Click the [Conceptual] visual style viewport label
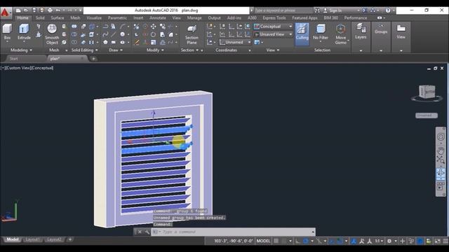The width and height of the screenshot is (449, 252). [42, 68]
